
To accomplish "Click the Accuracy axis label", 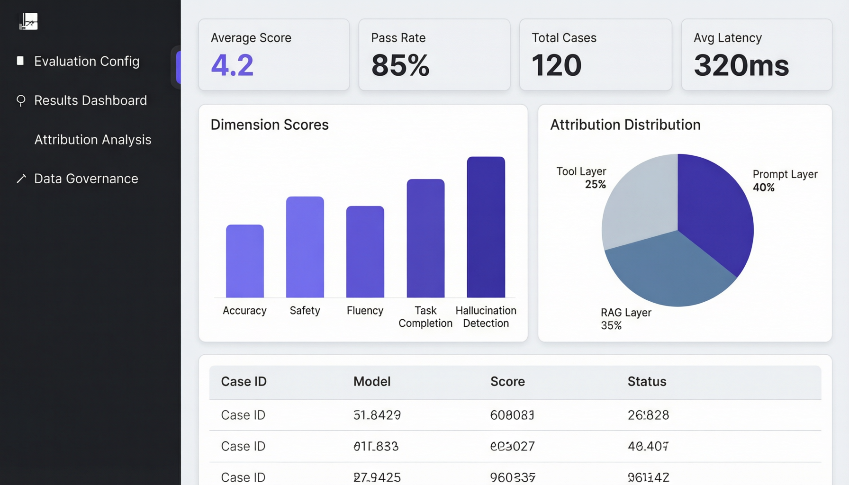I will pyautogui.click(x=244, y=311).
